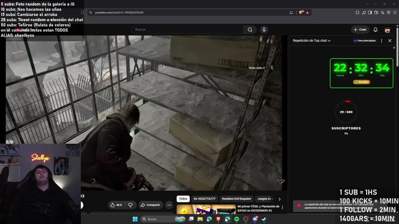
Task: Open Discord from the taskbar
Action: pyautogui.click(x=255, y=219)
